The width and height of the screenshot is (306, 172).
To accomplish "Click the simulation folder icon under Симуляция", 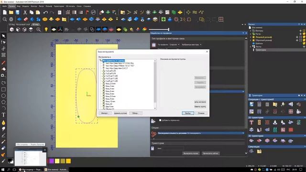I will (x=259, y=151).
